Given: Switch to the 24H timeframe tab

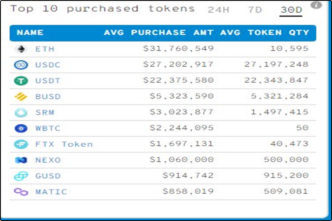Looking at the screenshot, I should coord(218,10).
